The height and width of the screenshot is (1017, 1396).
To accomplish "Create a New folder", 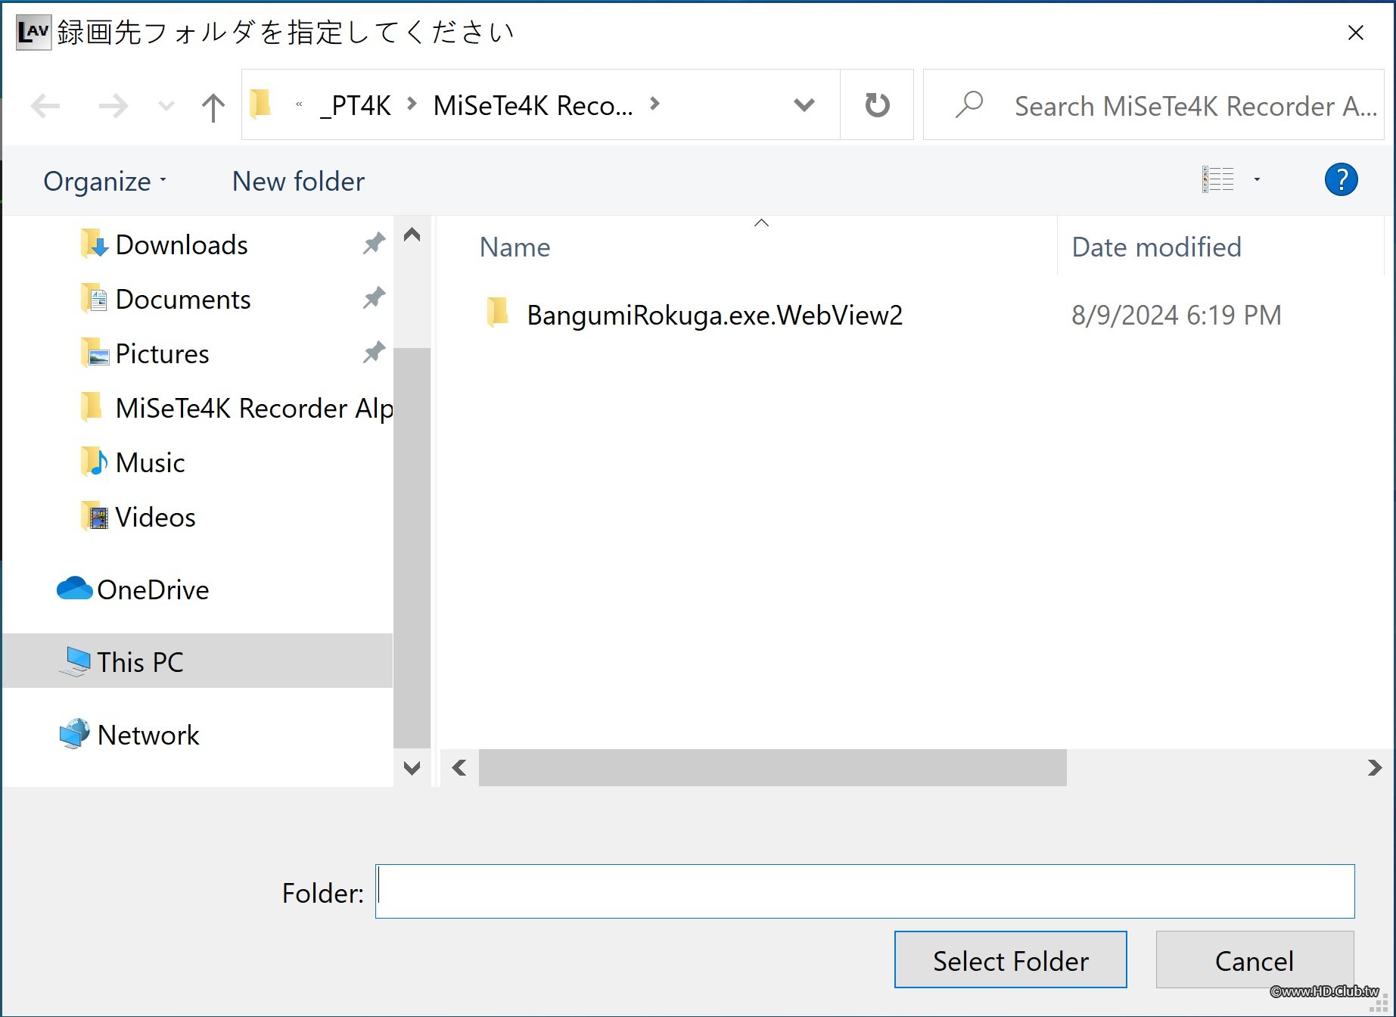I will coord(298,181).
